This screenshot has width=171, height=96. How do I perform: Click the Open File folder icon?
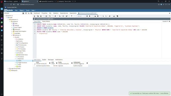[38, 16]
